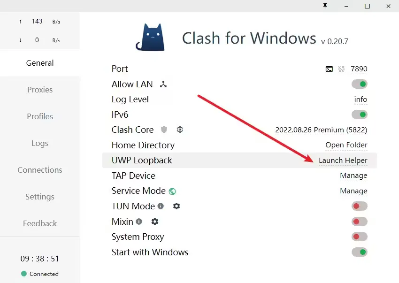Click the terminal icon beside Port
This screenshot has width=399, height=283.
[329, 69]
